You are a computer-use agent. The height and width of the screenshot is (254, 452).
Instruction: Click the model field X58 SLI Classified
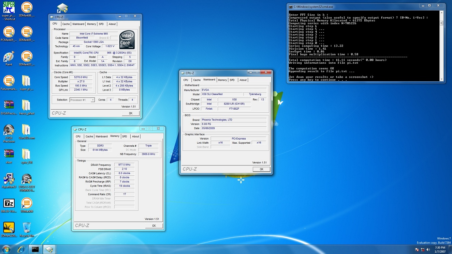(222, 94)
